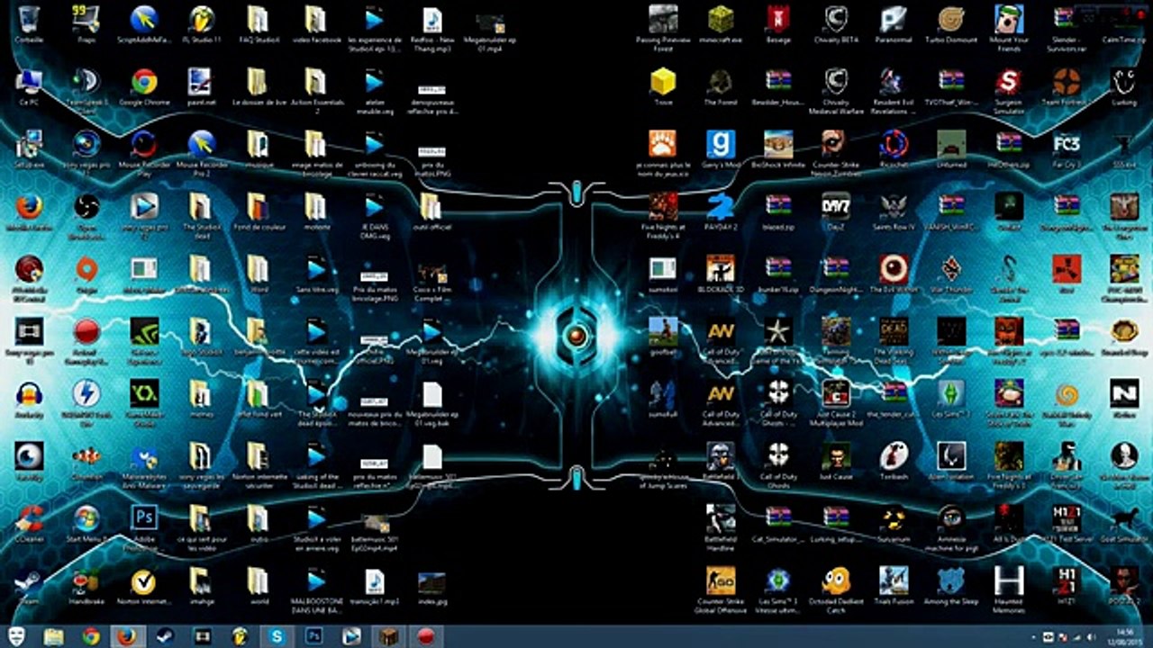This screenshot has height=648, width=1153.
Task: Select the FAQ StudioX folder
Action: 258,19
